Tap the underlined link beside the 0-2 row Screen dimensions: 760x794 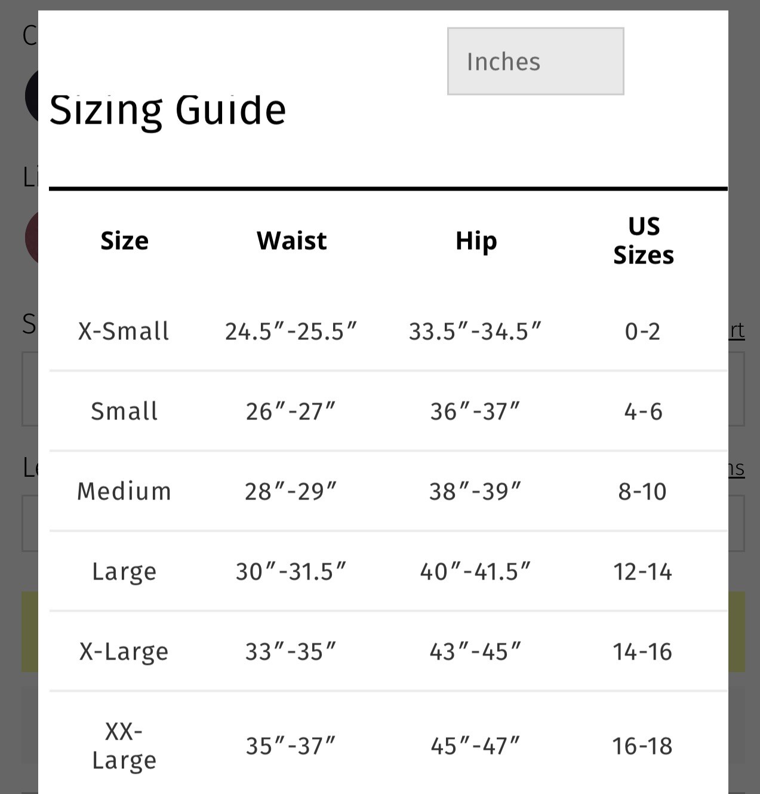(x=737, y=330)
